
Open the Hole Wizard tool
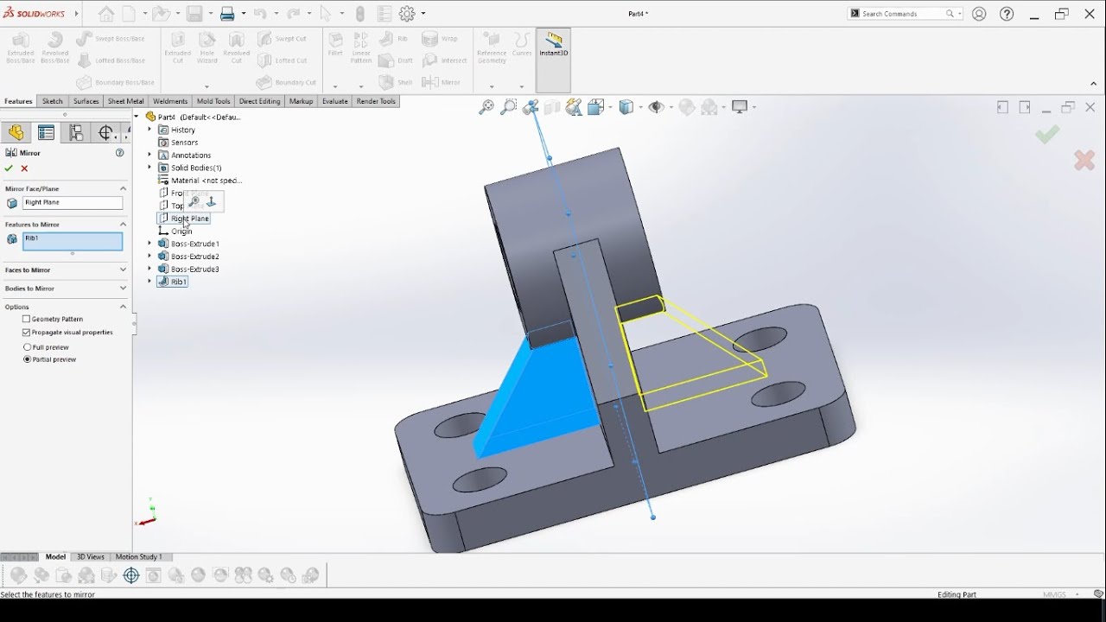pos(207,48)
